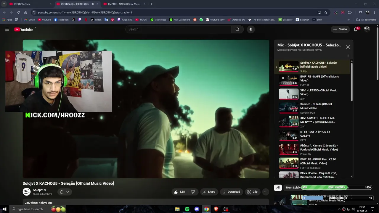
Task: Open Spotify from the taskbar
Action: pyautogui.click(x=187, y=209)
